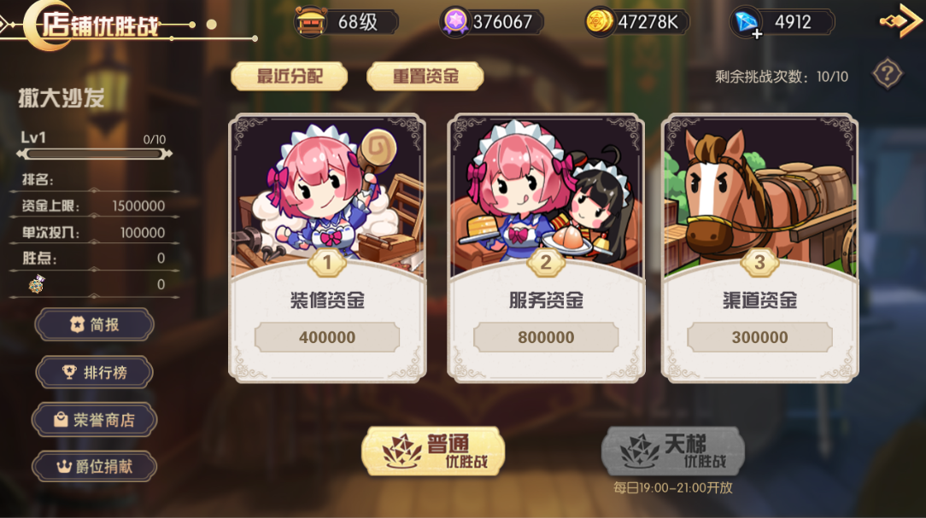Image resolution: width=926 pixels, height=518 pixels.
Task: Open the 排行榜 leaderboard
Action: [x=95, y=372]
